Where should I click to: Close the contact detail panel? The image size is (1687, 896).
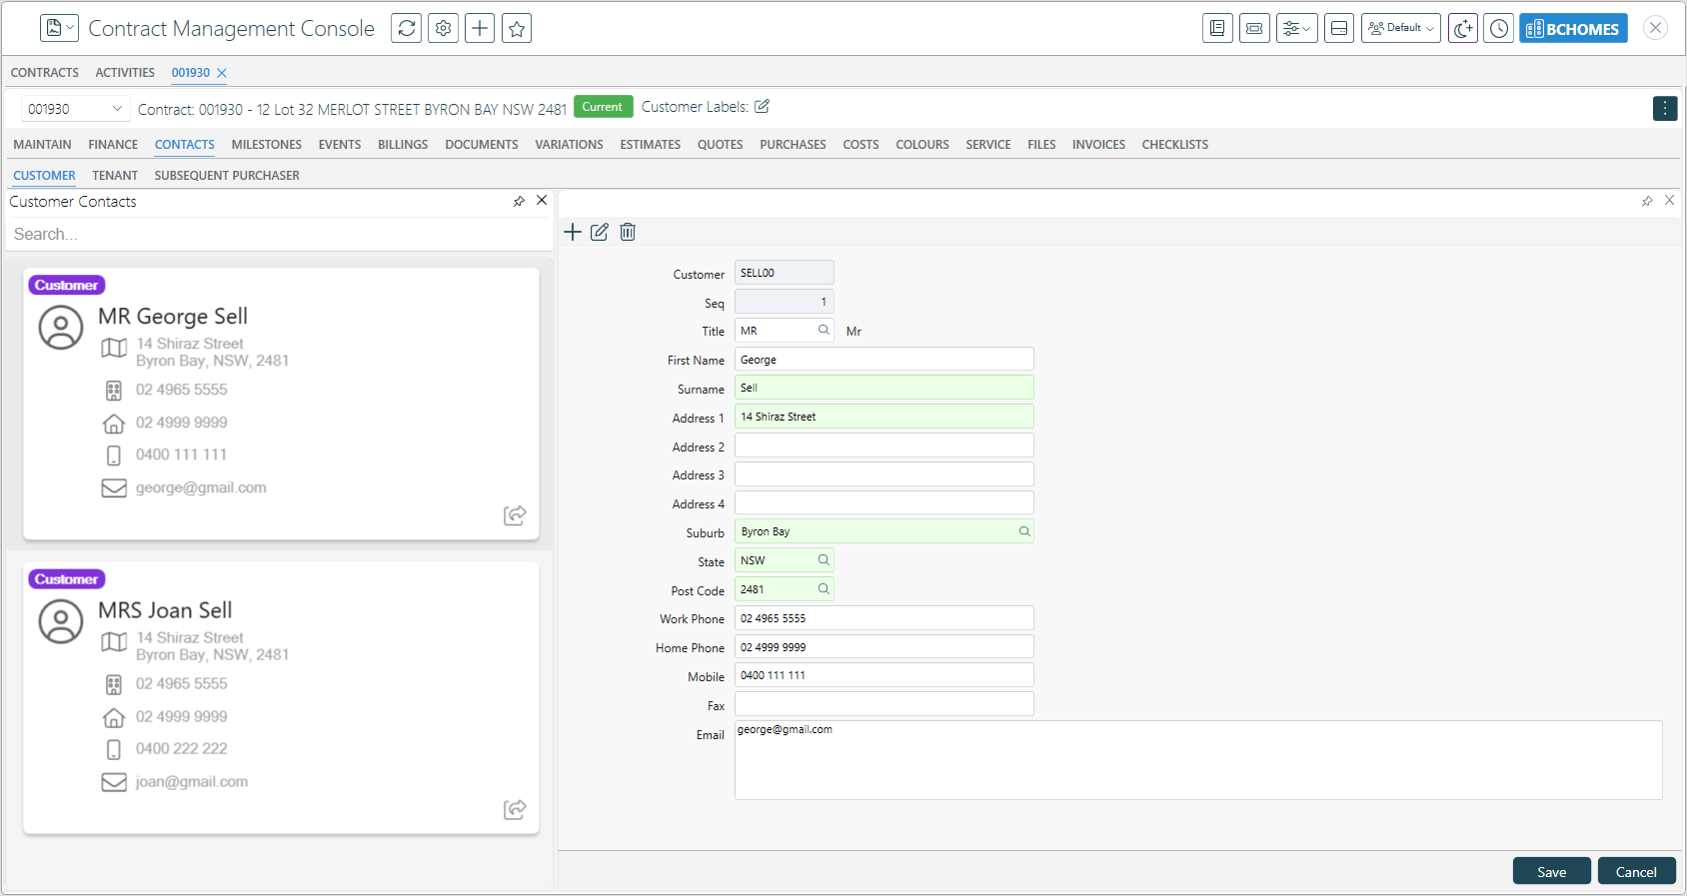coord(1669,200)
